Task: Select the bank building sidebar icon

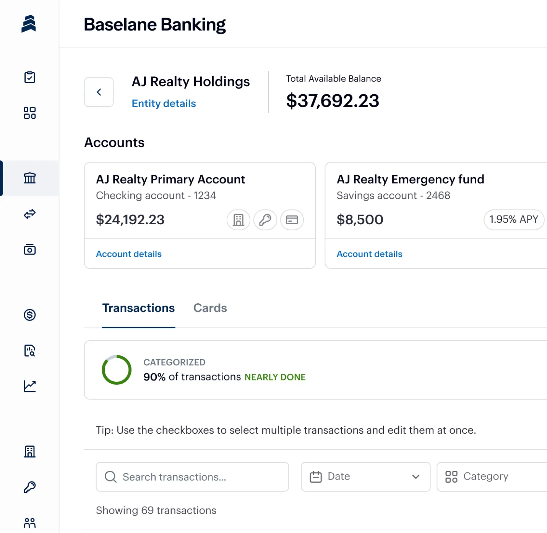Action: (x=29, y=178)
